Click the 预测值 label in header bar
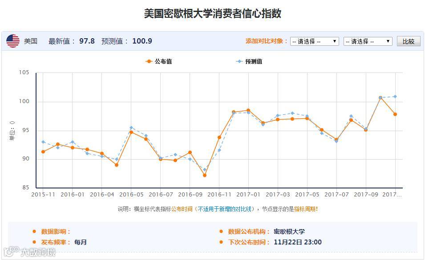The width and height of the screenshot is (425, 260). click(x=114, y=41)
